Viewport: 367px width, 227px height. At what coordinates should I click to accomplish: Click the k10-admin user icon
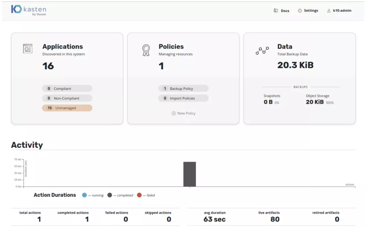coord(328,11)
